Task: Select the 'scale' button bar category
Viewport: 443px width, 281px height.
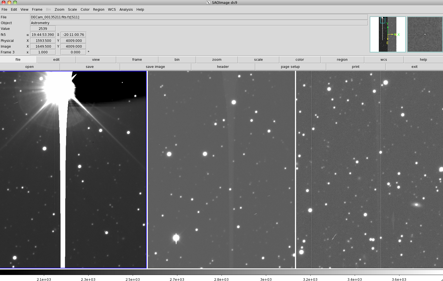Action: coord(258,60)
